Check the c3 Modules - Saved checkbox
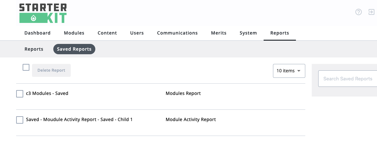377x144 pixels. point(20,94)
